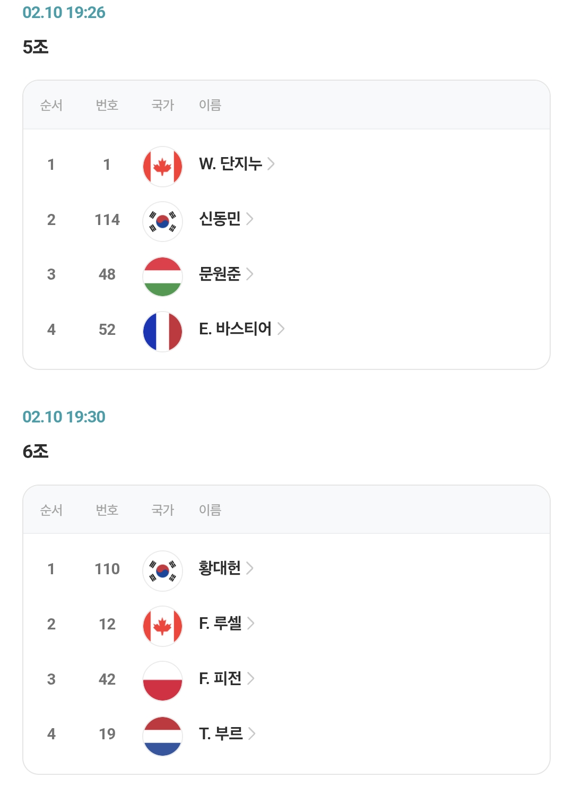Click Netherlands flag beside T. 부르
Screen dimensions: 573x786
click(162, 736)
